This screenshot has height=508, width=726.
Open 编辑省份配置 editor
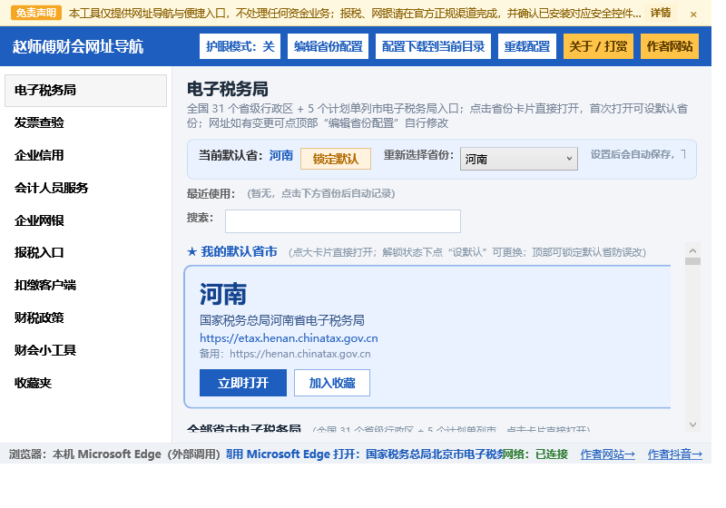click(x=328, y=46)
